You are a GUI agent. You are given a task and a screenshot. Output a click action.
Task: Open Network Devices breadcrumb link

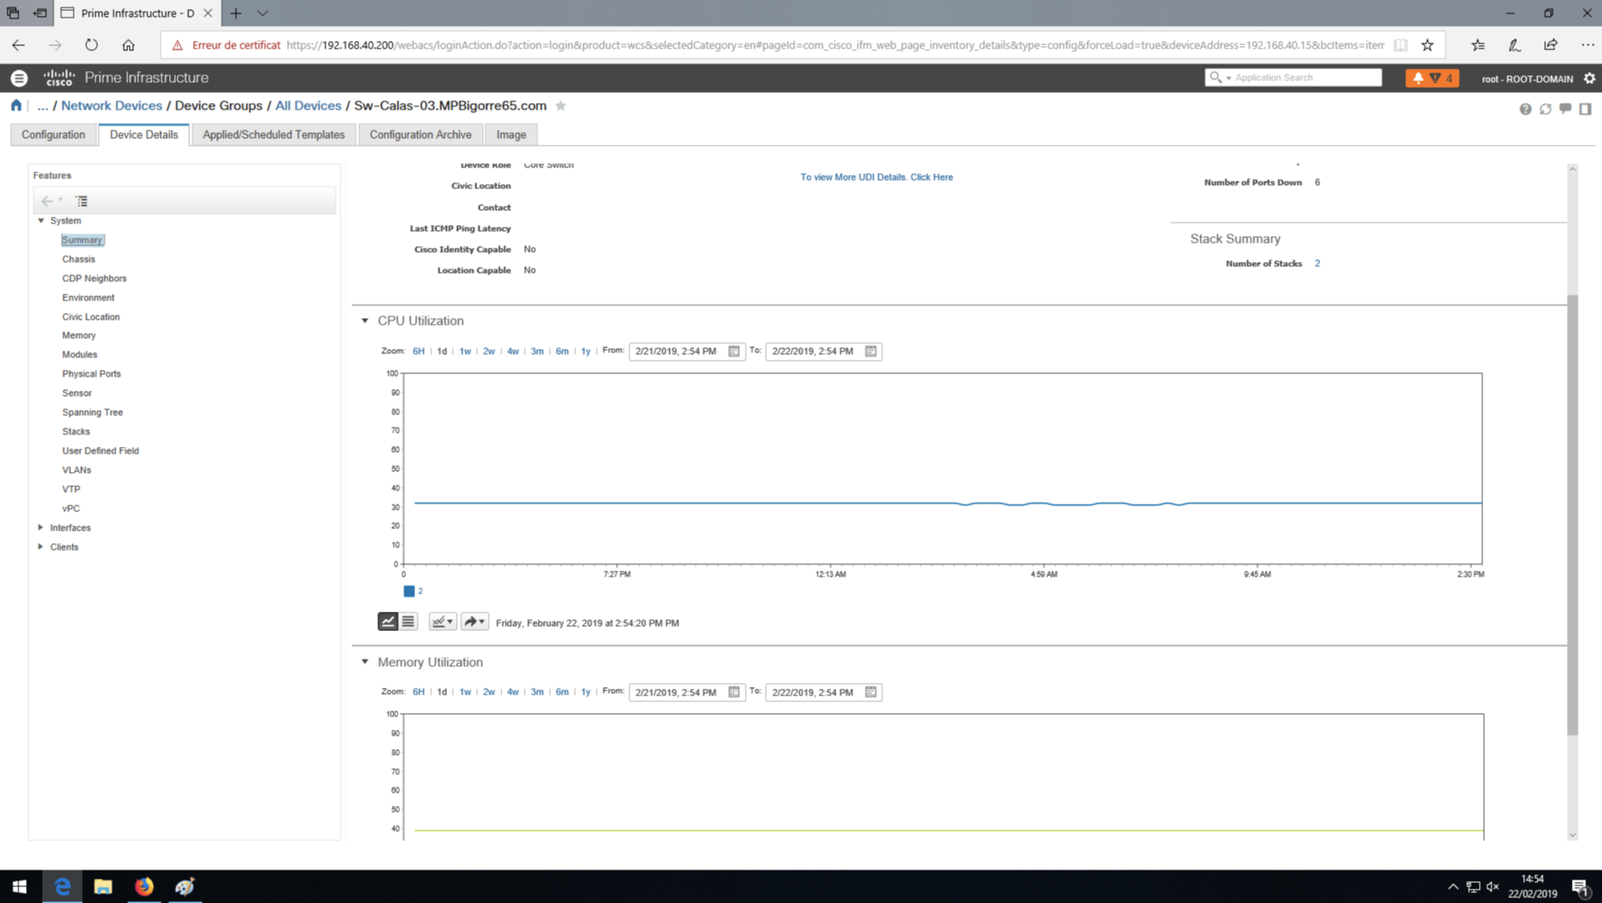pos(111,105)
